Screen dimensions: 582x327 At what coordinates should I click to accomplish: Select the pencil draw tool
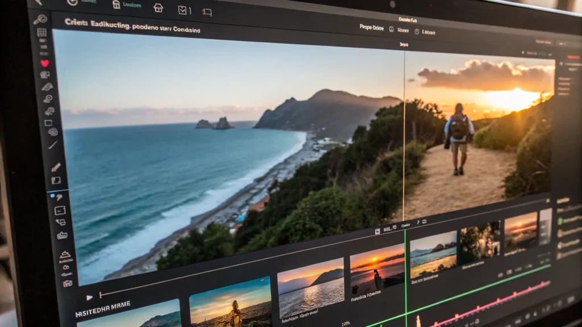(56, 167)
